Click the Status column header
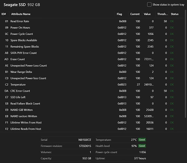The height and width of the screenshot is (163, 187). point(175,14)
